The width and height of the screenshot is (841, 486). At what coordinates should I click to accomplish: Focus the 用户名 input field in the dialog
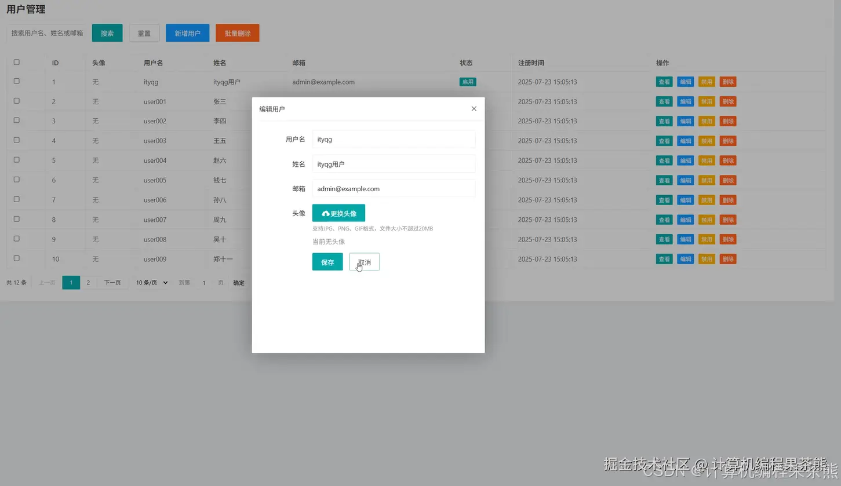394,139
